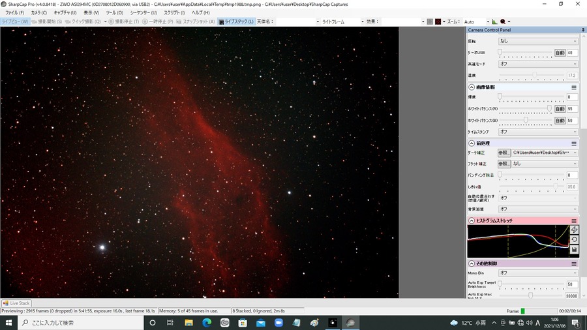Open the フラット補正 dropdown
Image resolution: width=587 pixels, height=330 pixels.
pyautogui.click(x=545, y=164)
